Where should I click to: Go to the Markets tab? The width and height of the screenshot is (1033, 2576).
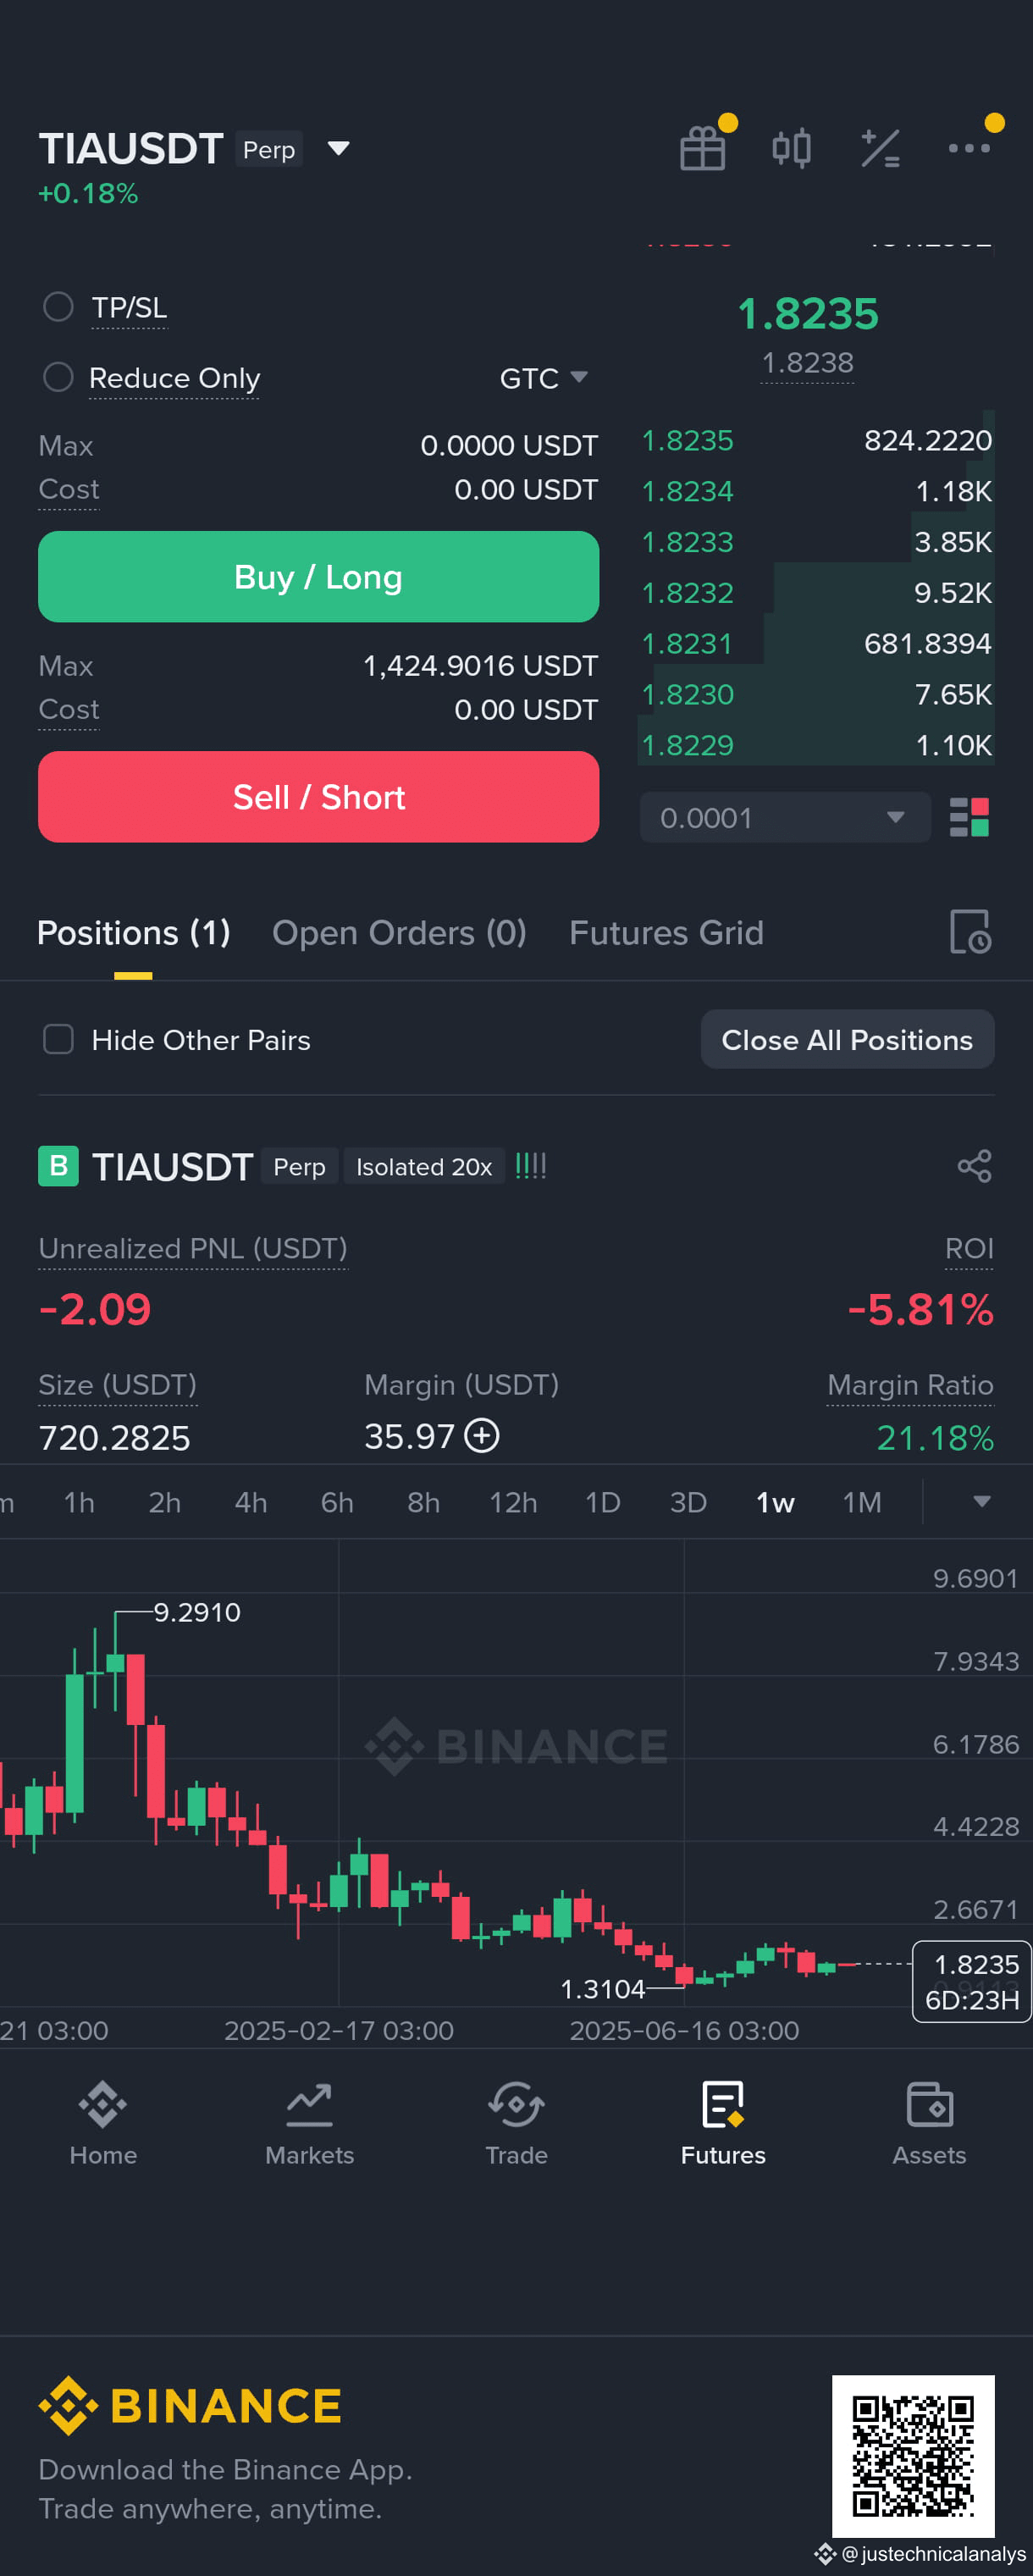pyautogui.click(x=309, y=2124)
